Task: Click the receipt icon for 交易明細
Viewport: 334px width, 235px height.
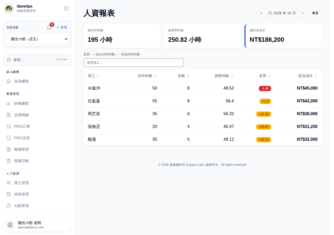Action: 9,115
